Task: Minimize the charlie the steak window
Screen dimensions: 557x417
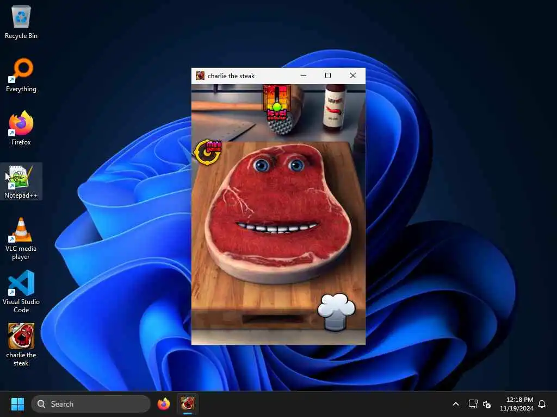Action: click(304, 75)
